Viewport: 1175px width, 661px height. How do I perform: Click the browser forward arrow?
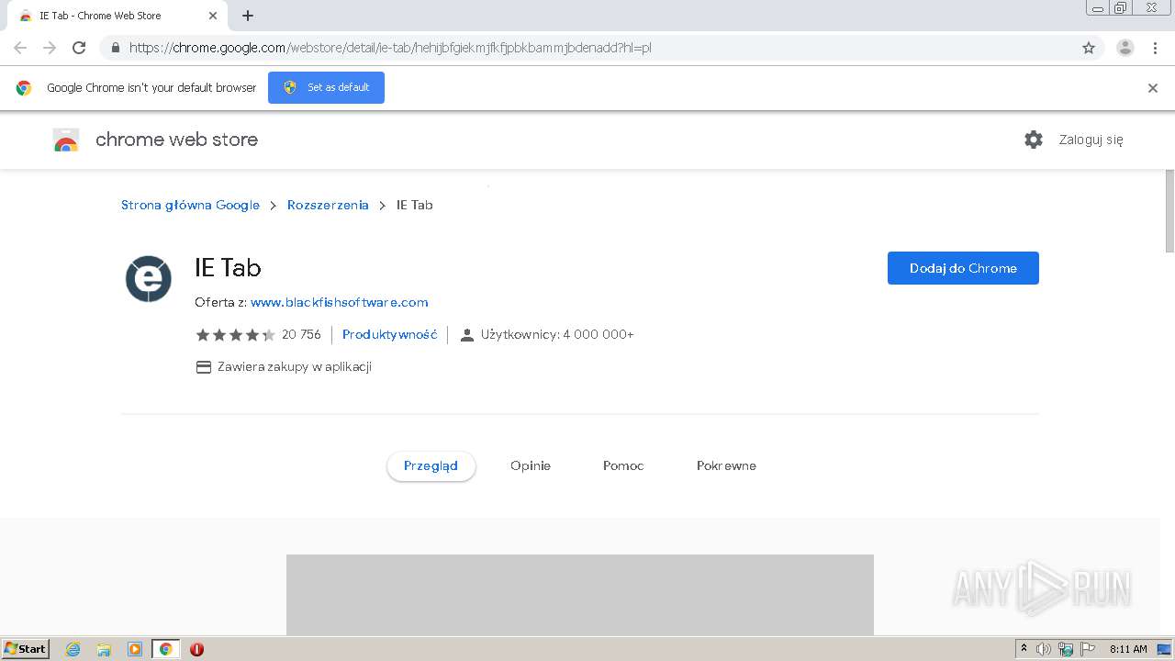click(x=50, y=48)
